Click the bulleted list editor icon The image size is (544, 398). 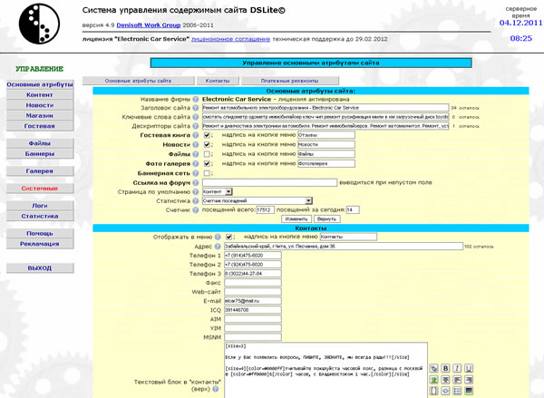click(x=457, y=391)
